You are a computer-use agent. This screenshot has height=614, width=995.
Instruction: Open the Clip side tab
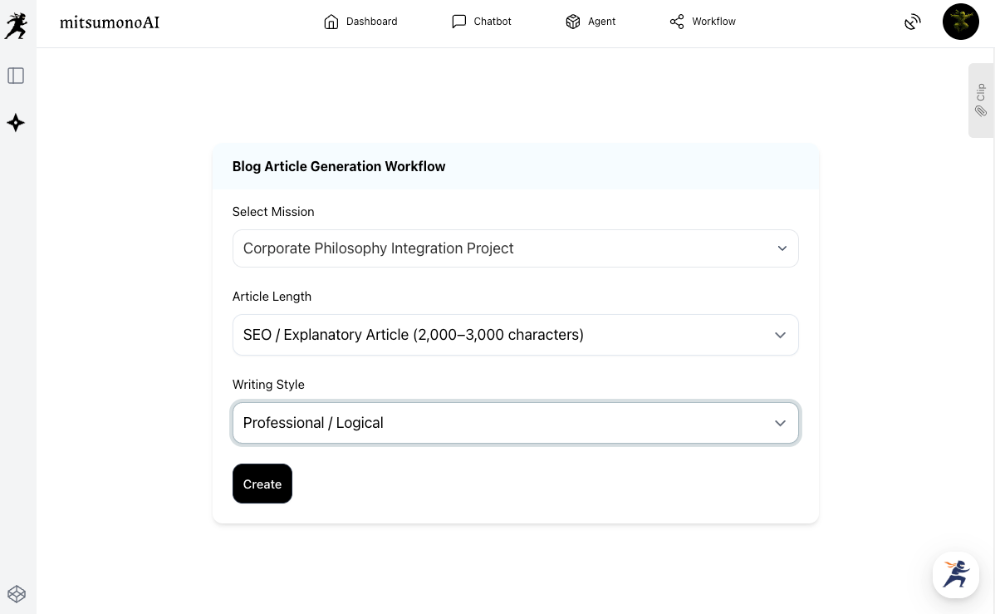(981, 100)
